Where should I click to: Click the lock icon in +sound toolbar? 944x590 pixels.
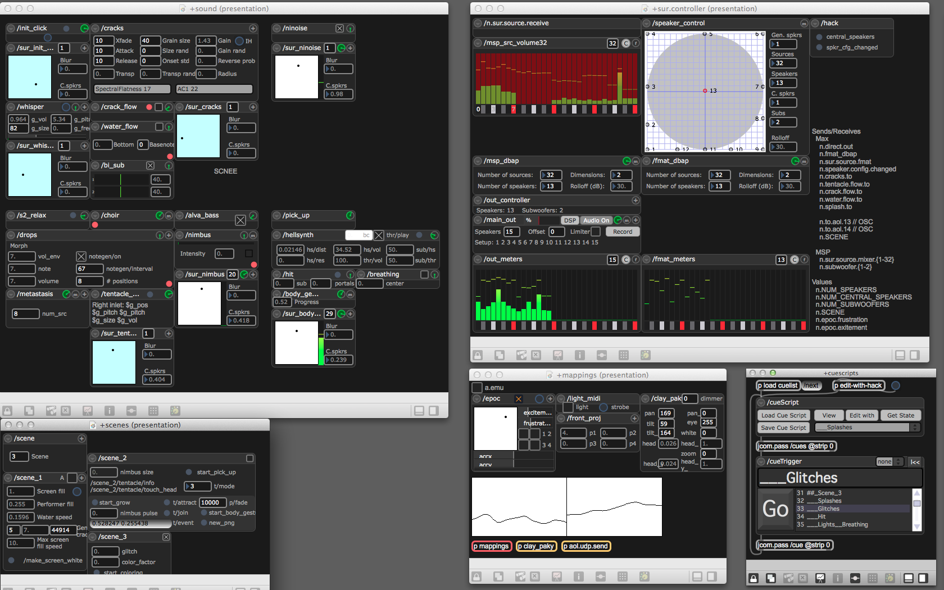(7, 411)
